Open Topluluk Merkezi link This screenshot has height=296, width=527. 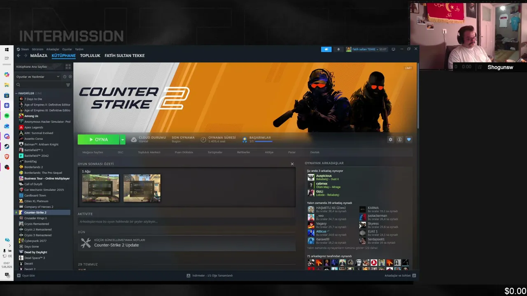149,152
